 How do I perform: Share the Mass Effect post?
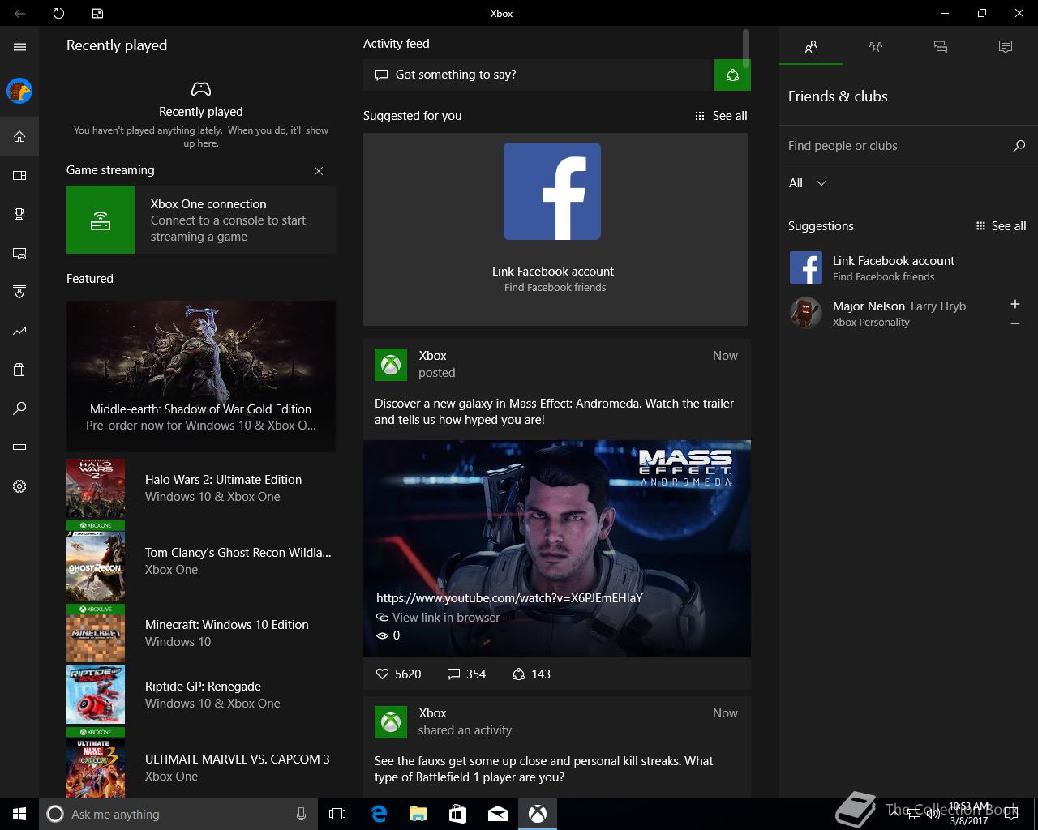pos(531,674)
